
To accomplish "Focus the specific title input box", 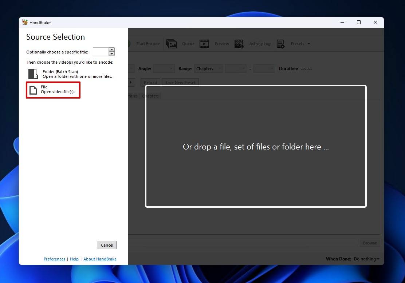I will (x=101, y=52).
